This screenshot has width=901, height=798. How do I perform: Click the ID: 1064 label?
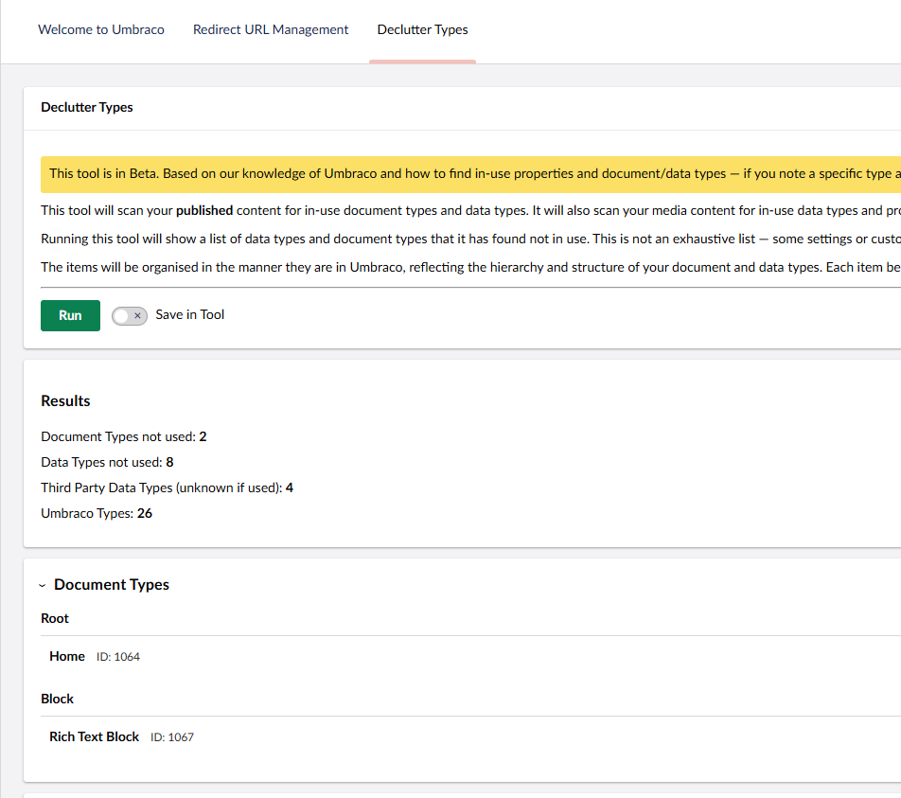point(117,657)
